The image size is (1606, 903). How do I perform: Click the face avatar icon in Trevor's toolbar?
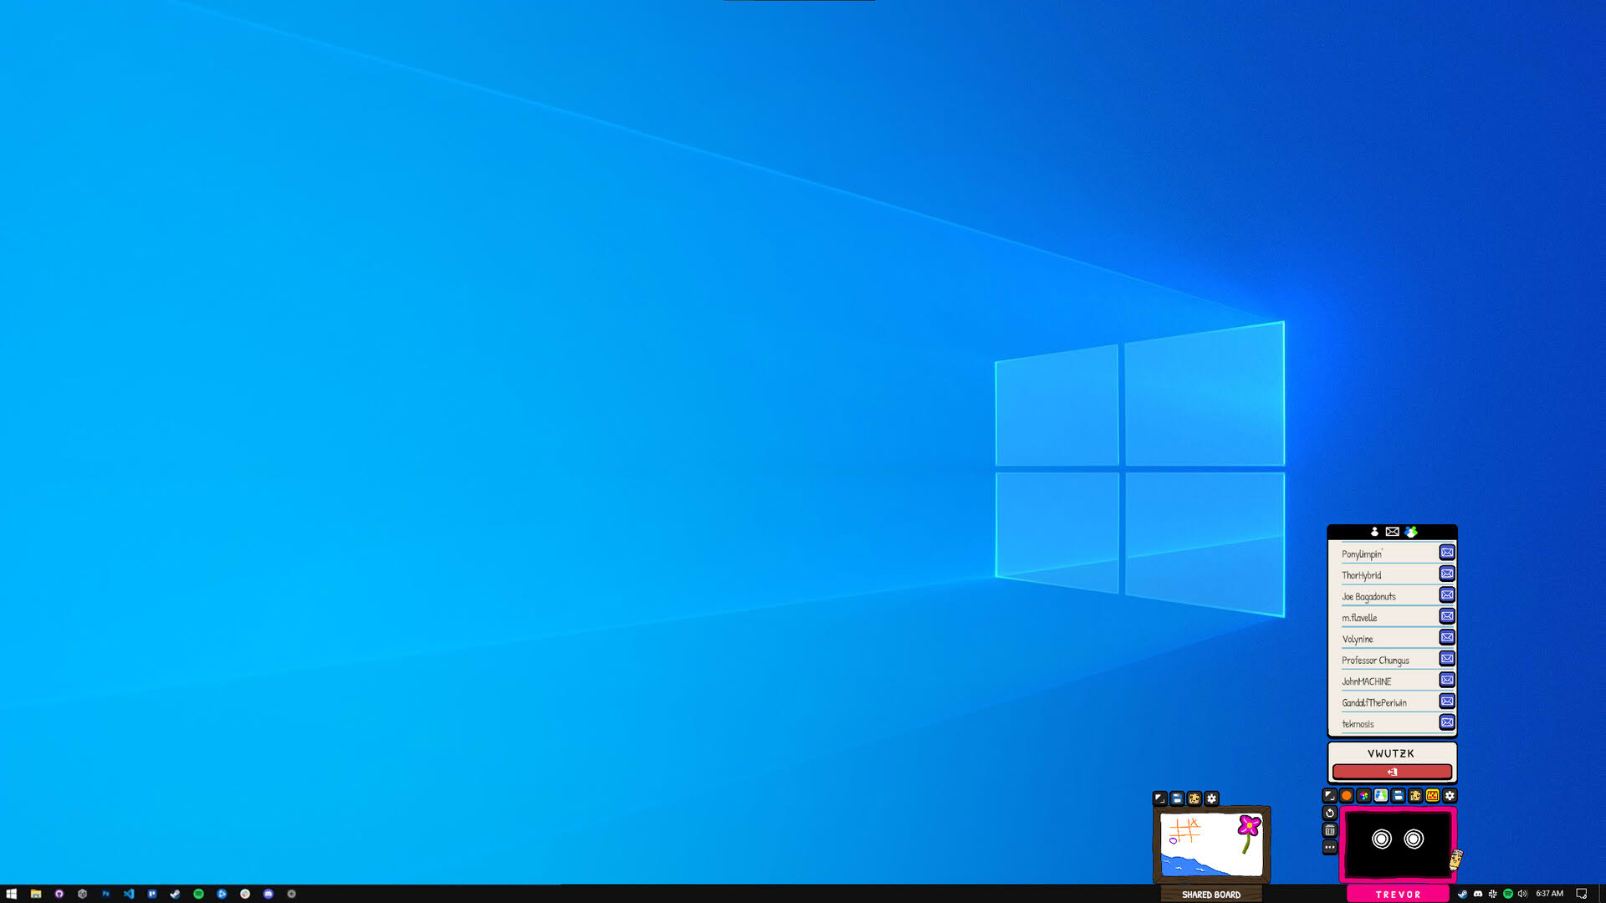click(x=1415, y=796)
